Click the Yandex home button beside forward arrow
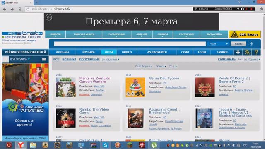Screen dimensions: 265x149 click(x=19, y=9)
